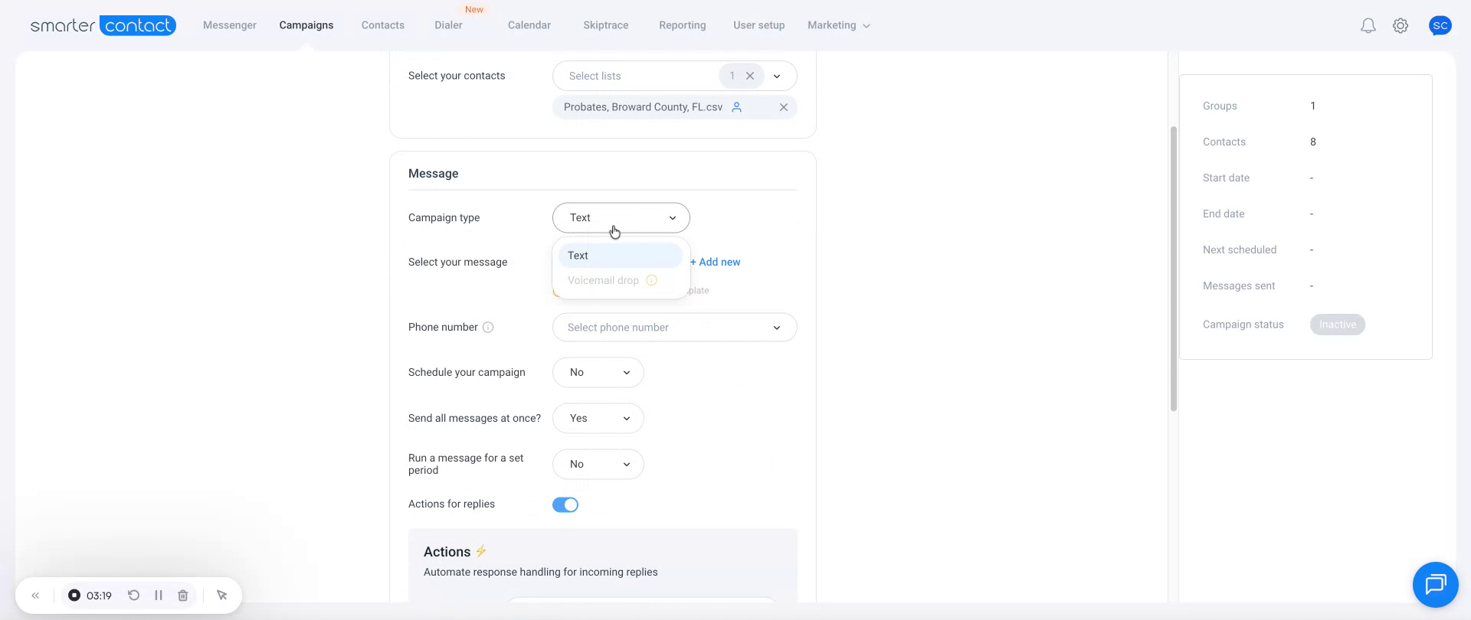1471x620 pixels.
Task: Collapse the recorder toolbar arrows
Action: (35, 596)
